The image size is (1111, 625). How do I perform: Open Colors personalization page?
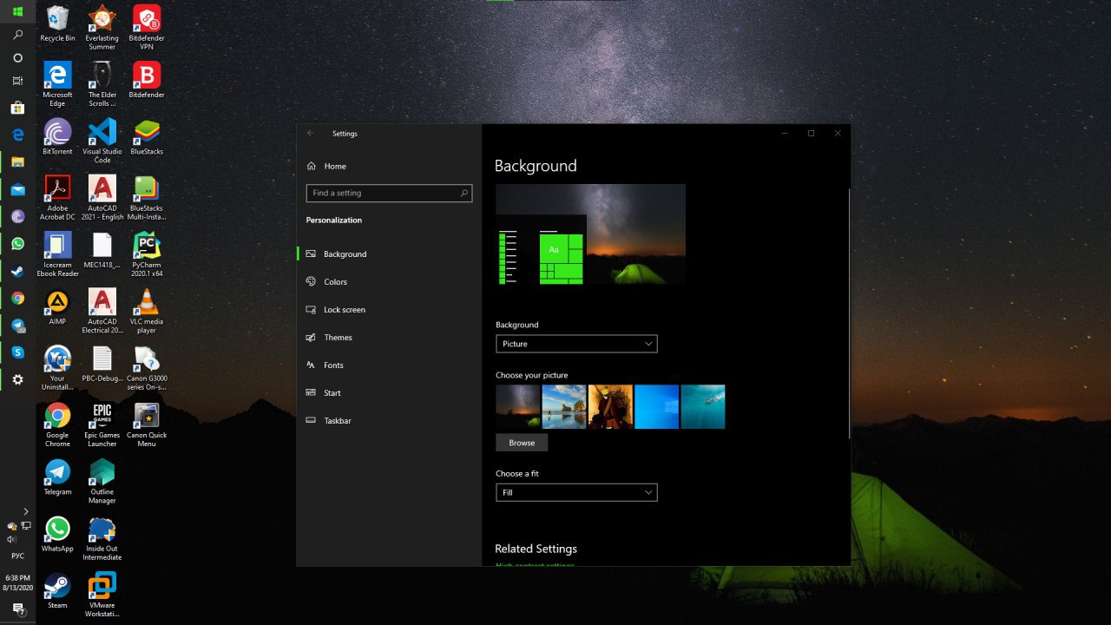389,282
